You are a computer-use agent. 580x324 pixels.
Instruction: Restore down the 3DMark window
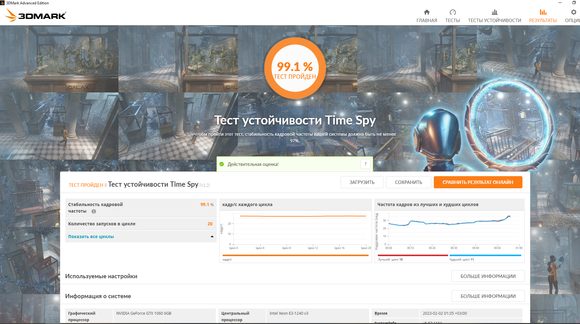coord(574,3)
